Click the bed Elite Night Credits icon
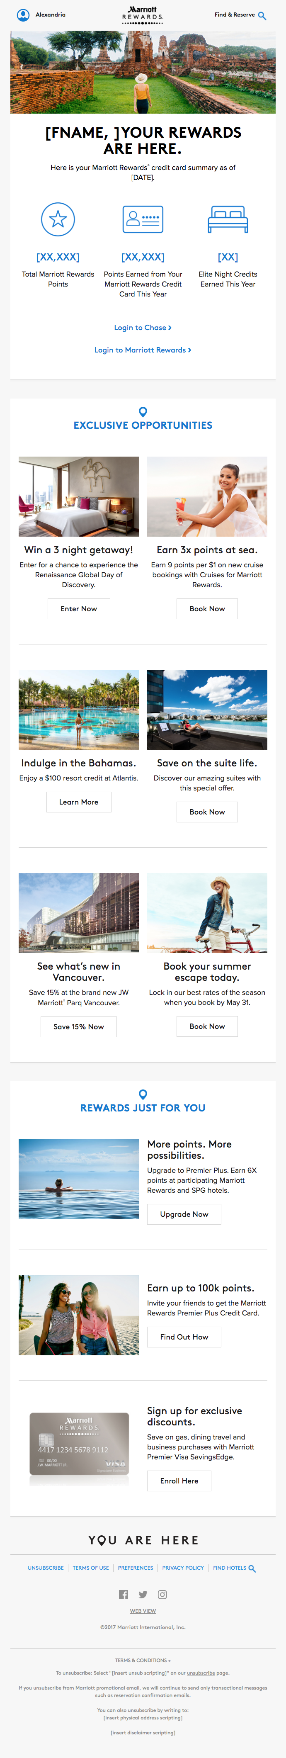 coord(228,219)
